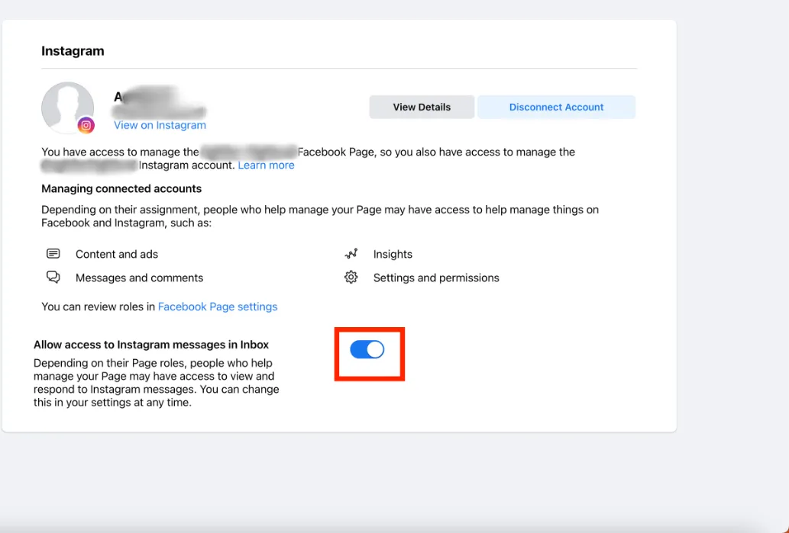Viewport: 789px width, 533px height.
Task: Click the Instagram logo badge on avatar
Action: pos(86,126)
